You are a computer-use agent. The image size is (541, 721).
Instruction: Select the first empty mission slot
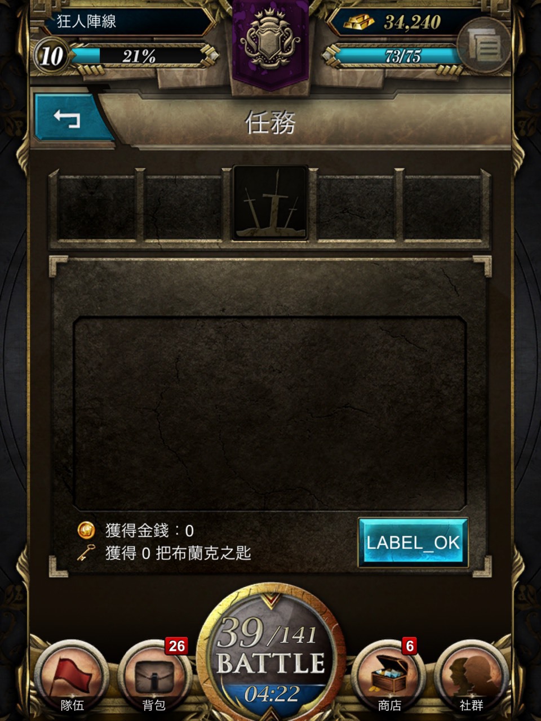click(x=97, y=207)
